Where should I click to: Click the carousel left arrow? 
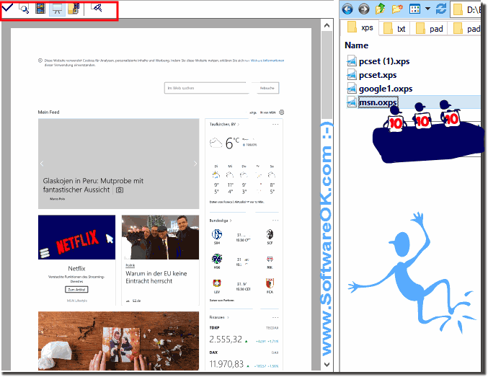42,164
